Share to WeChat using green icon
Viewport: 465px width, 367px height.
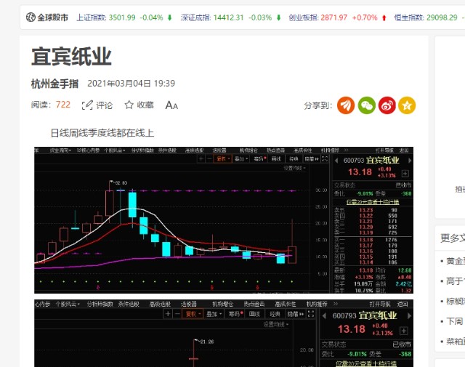[x=366, y=105]
